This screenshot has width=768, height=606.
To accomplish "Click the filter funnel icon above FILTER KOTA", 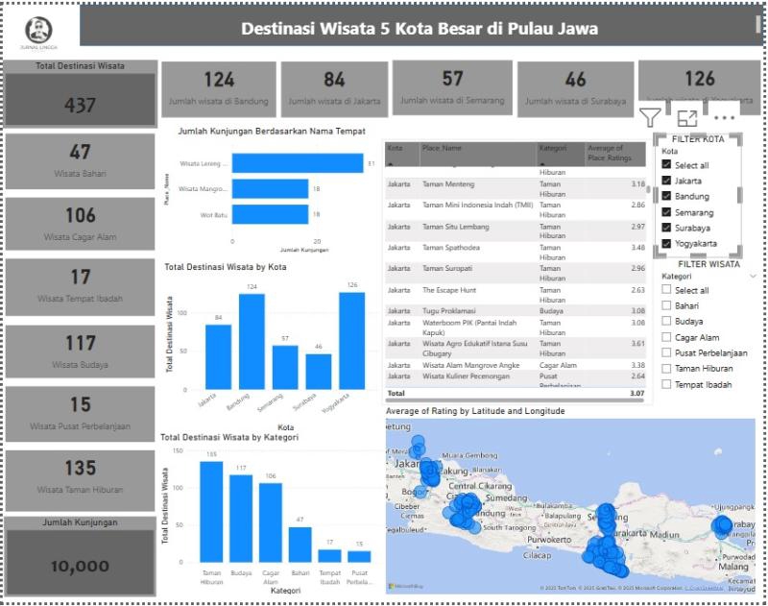I will (x=650, y=117).
